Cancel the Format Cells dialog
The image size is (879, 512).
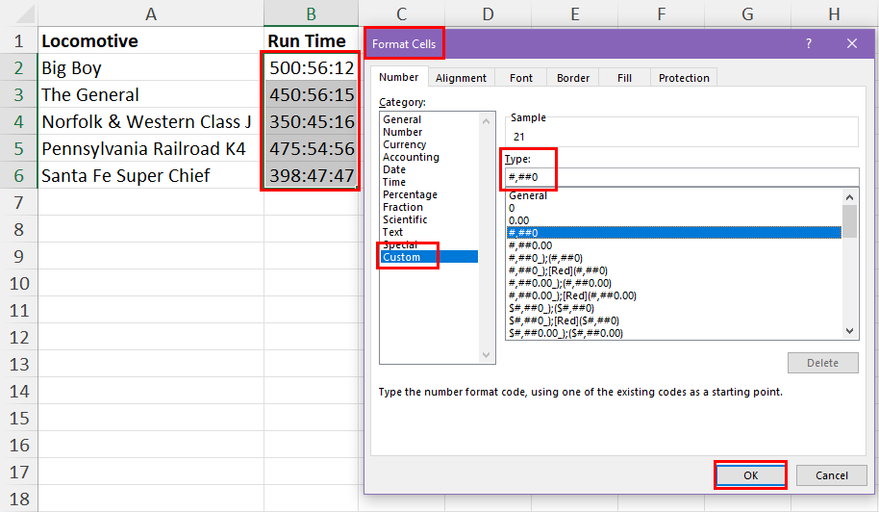[x=831, y=475]
